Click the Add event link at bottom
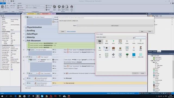Viewport: 174px width, 98px height. [x=28, y=88]
